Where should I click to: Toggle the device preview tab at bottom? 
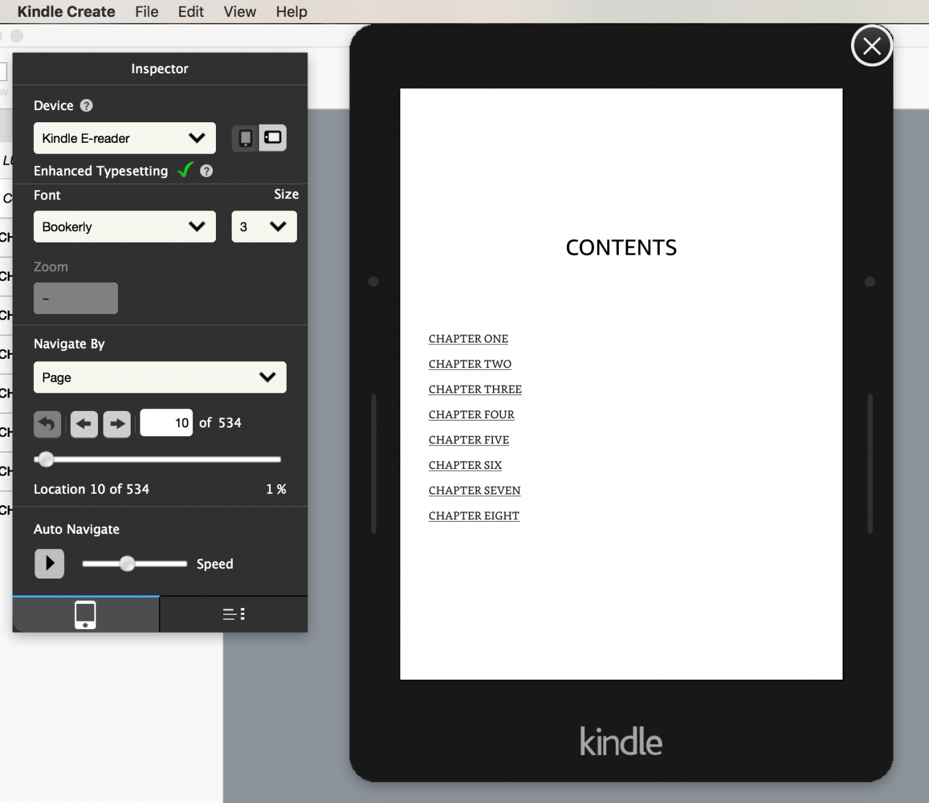pos(85,614)
